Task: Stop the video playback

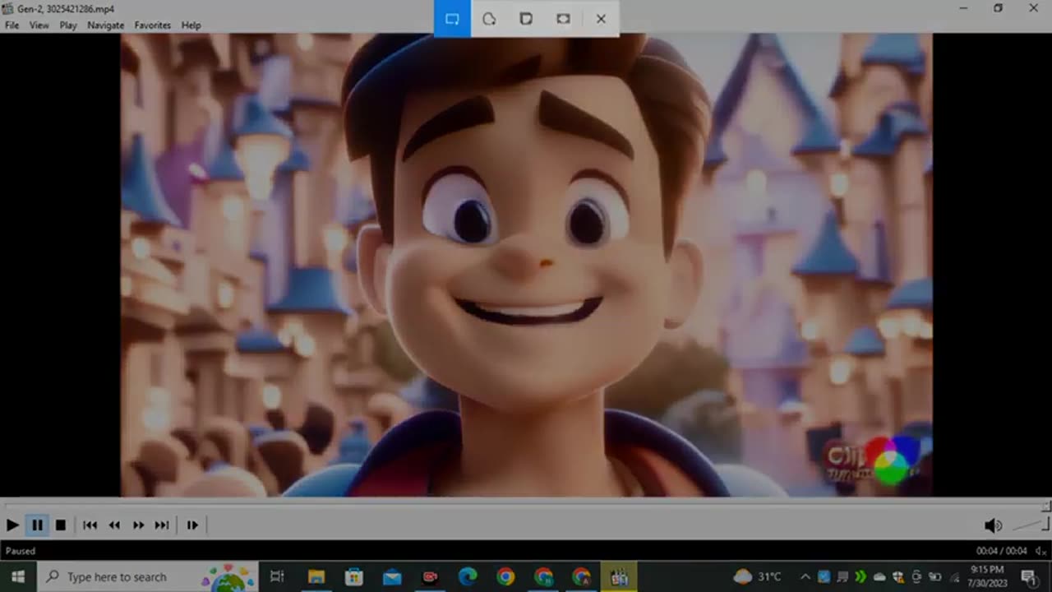Action: coord(61,525)
